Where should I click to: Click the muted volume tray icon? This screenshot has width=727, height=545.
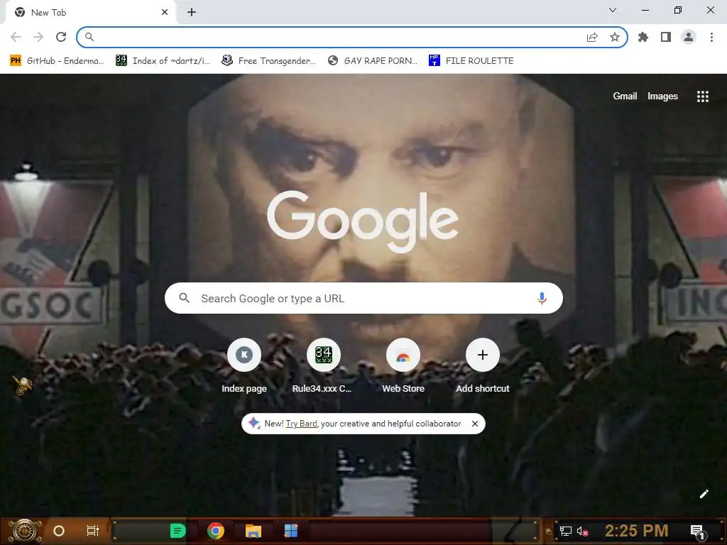[583, 531]
